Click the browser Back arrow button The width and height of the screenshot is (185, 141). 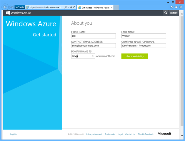[x=5, y=7]
